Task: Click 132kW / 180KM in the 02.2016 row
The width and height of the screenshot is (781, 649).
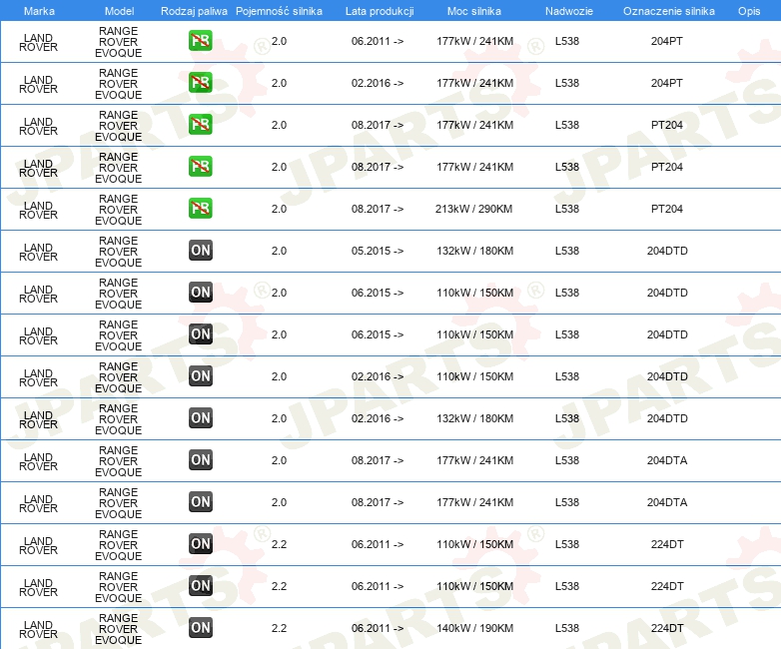Action: (x=474, y=418)
